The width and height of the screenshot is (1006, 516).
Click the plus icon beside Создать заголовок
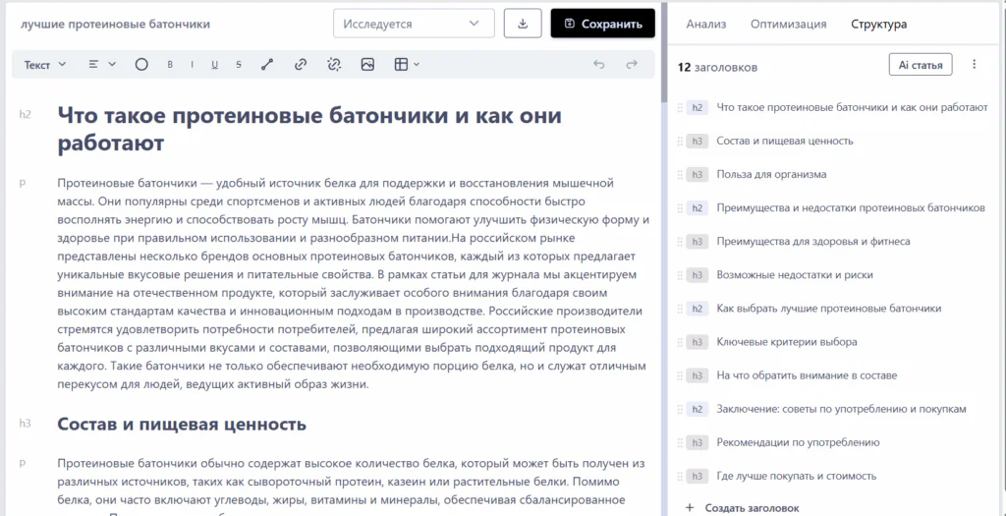coord(690,508)
